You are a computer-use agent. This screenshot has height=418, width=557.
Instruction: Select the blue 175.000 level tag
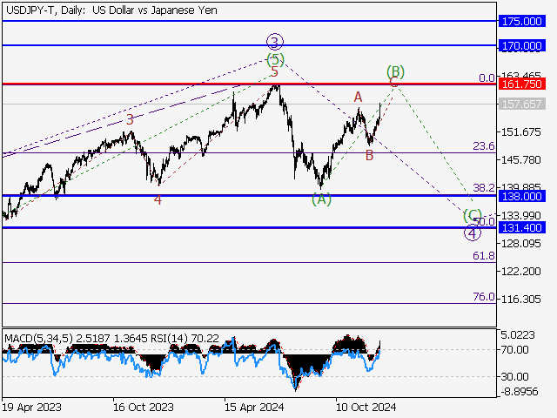pos(522,20)
